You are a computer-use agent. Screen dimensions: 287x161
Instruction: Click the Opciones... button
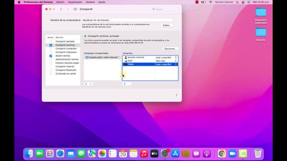click(170, 49)
